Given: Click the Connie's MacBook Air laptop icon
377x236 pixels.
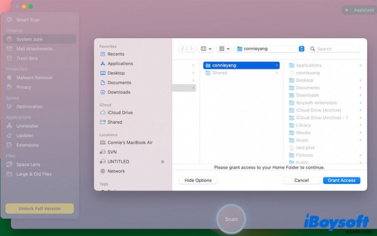Looking at the screenshot, I should pos(103,142).
